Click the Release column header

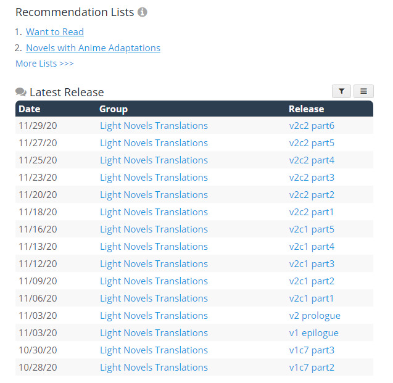pyautogui.click(x=306, y=109)
